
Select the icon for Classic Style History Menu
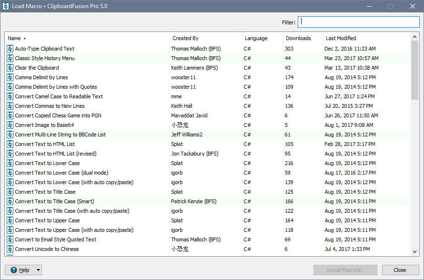point(10,58)
